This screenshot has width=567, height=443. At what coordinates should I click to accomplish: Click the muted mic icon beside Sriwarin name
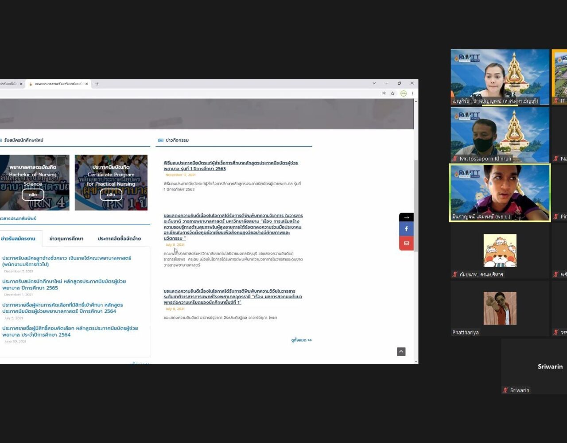(505, 390)
